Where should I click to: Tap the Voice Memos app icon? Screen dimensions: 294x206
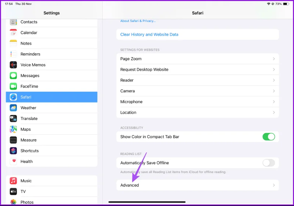click(13, 65)
